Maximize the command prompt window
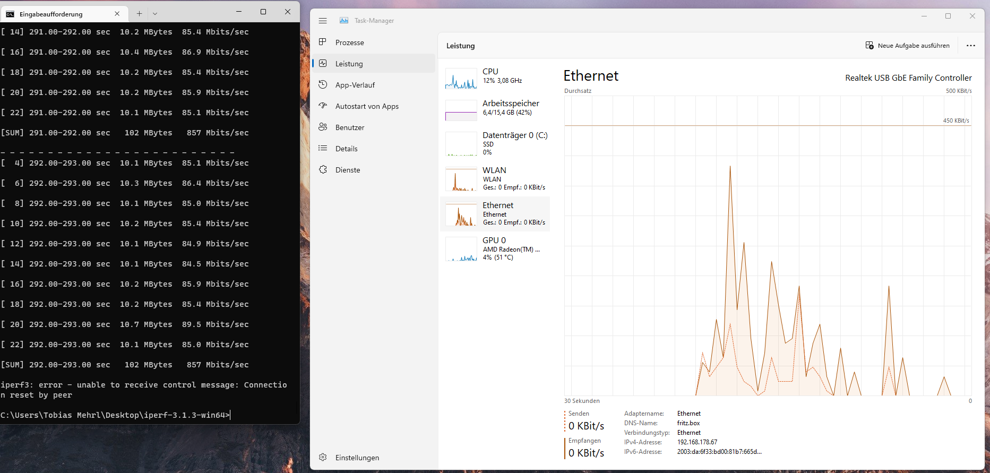 263,12
